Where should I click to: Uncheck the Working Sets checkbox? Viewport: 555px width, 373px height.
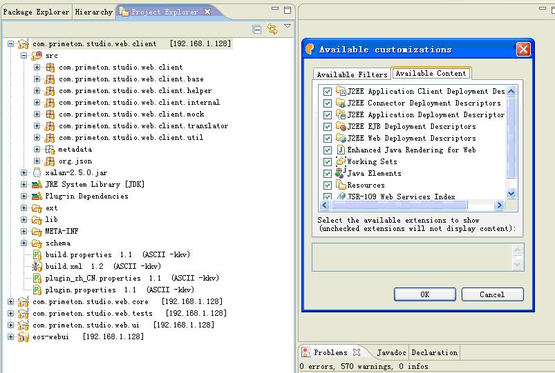tap(328, 162)
